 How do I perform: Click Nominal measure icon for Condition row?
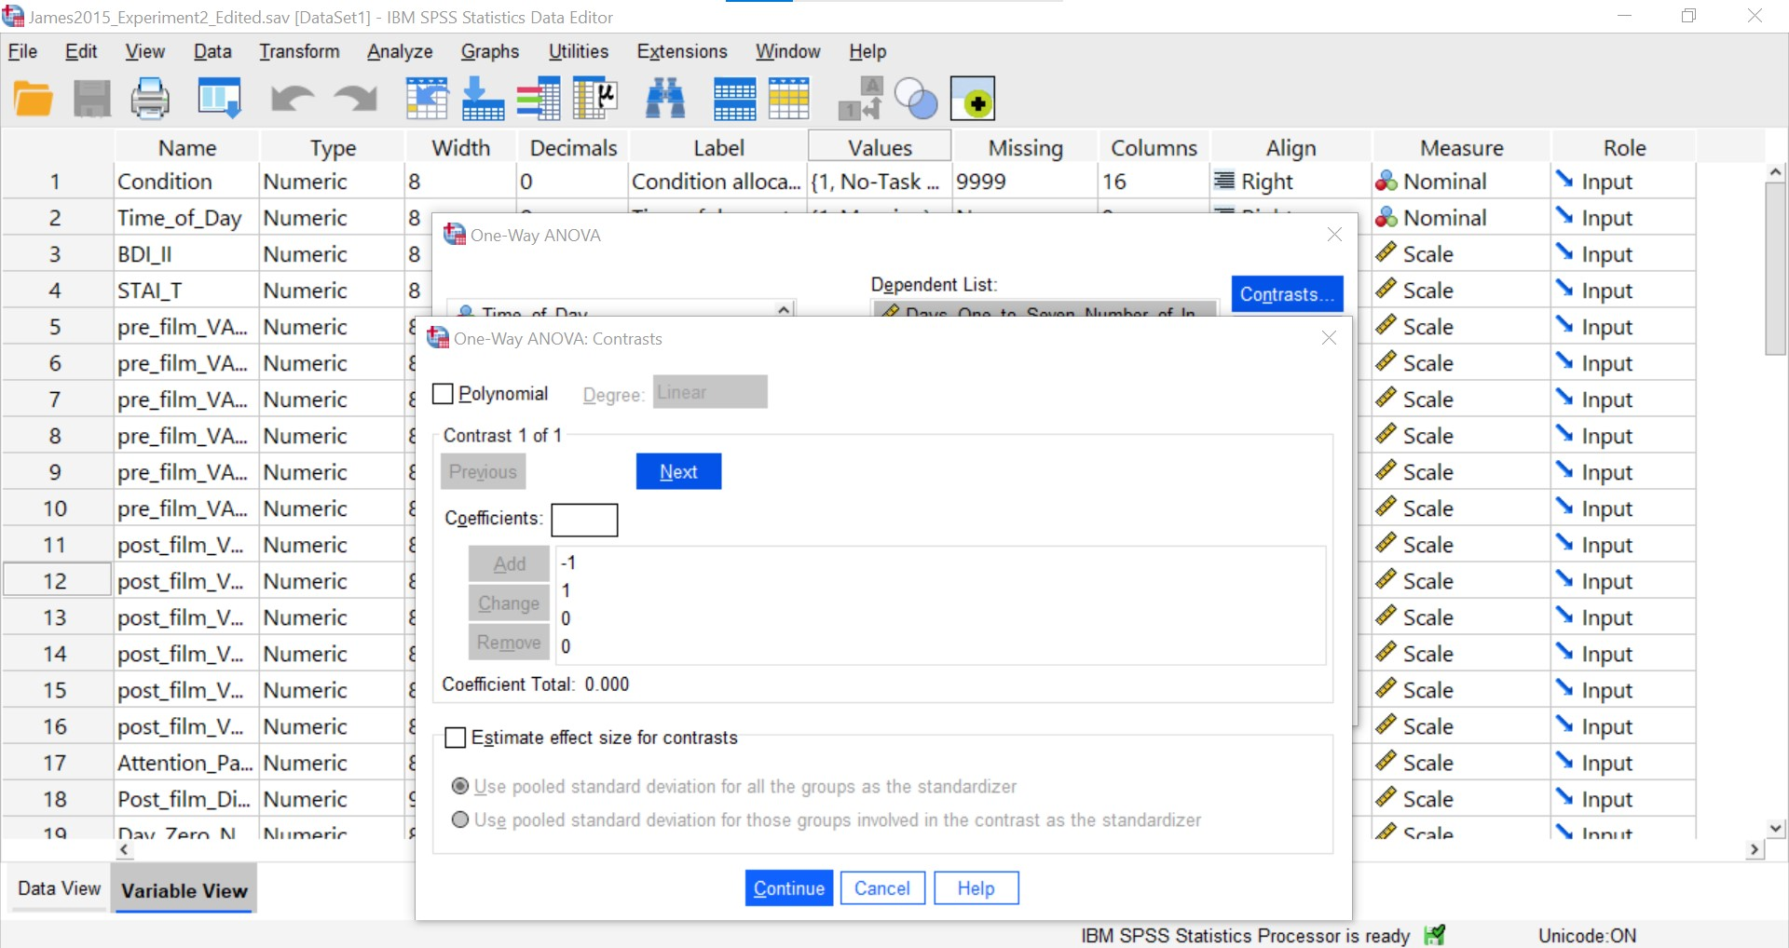point(1386,182)
